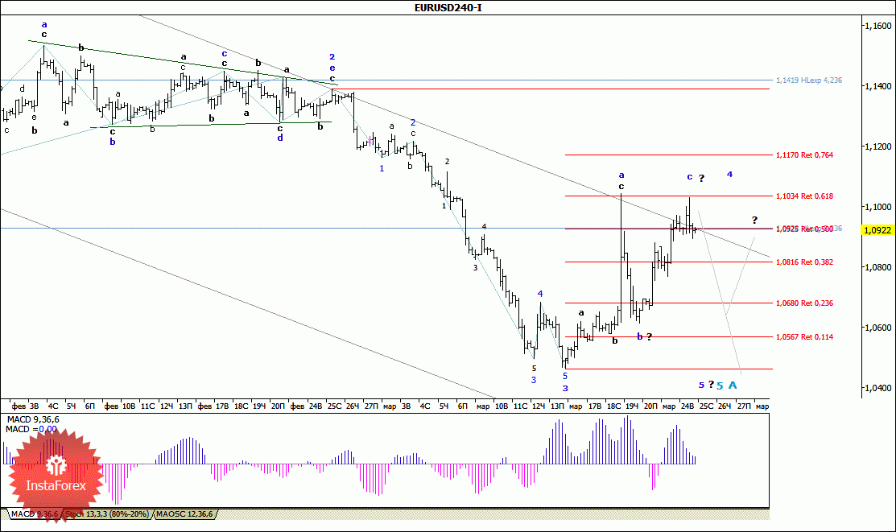Select the 1,1170 Ret 0,764 level label
Screen dimensions: 896x532
tap(804, 155)
